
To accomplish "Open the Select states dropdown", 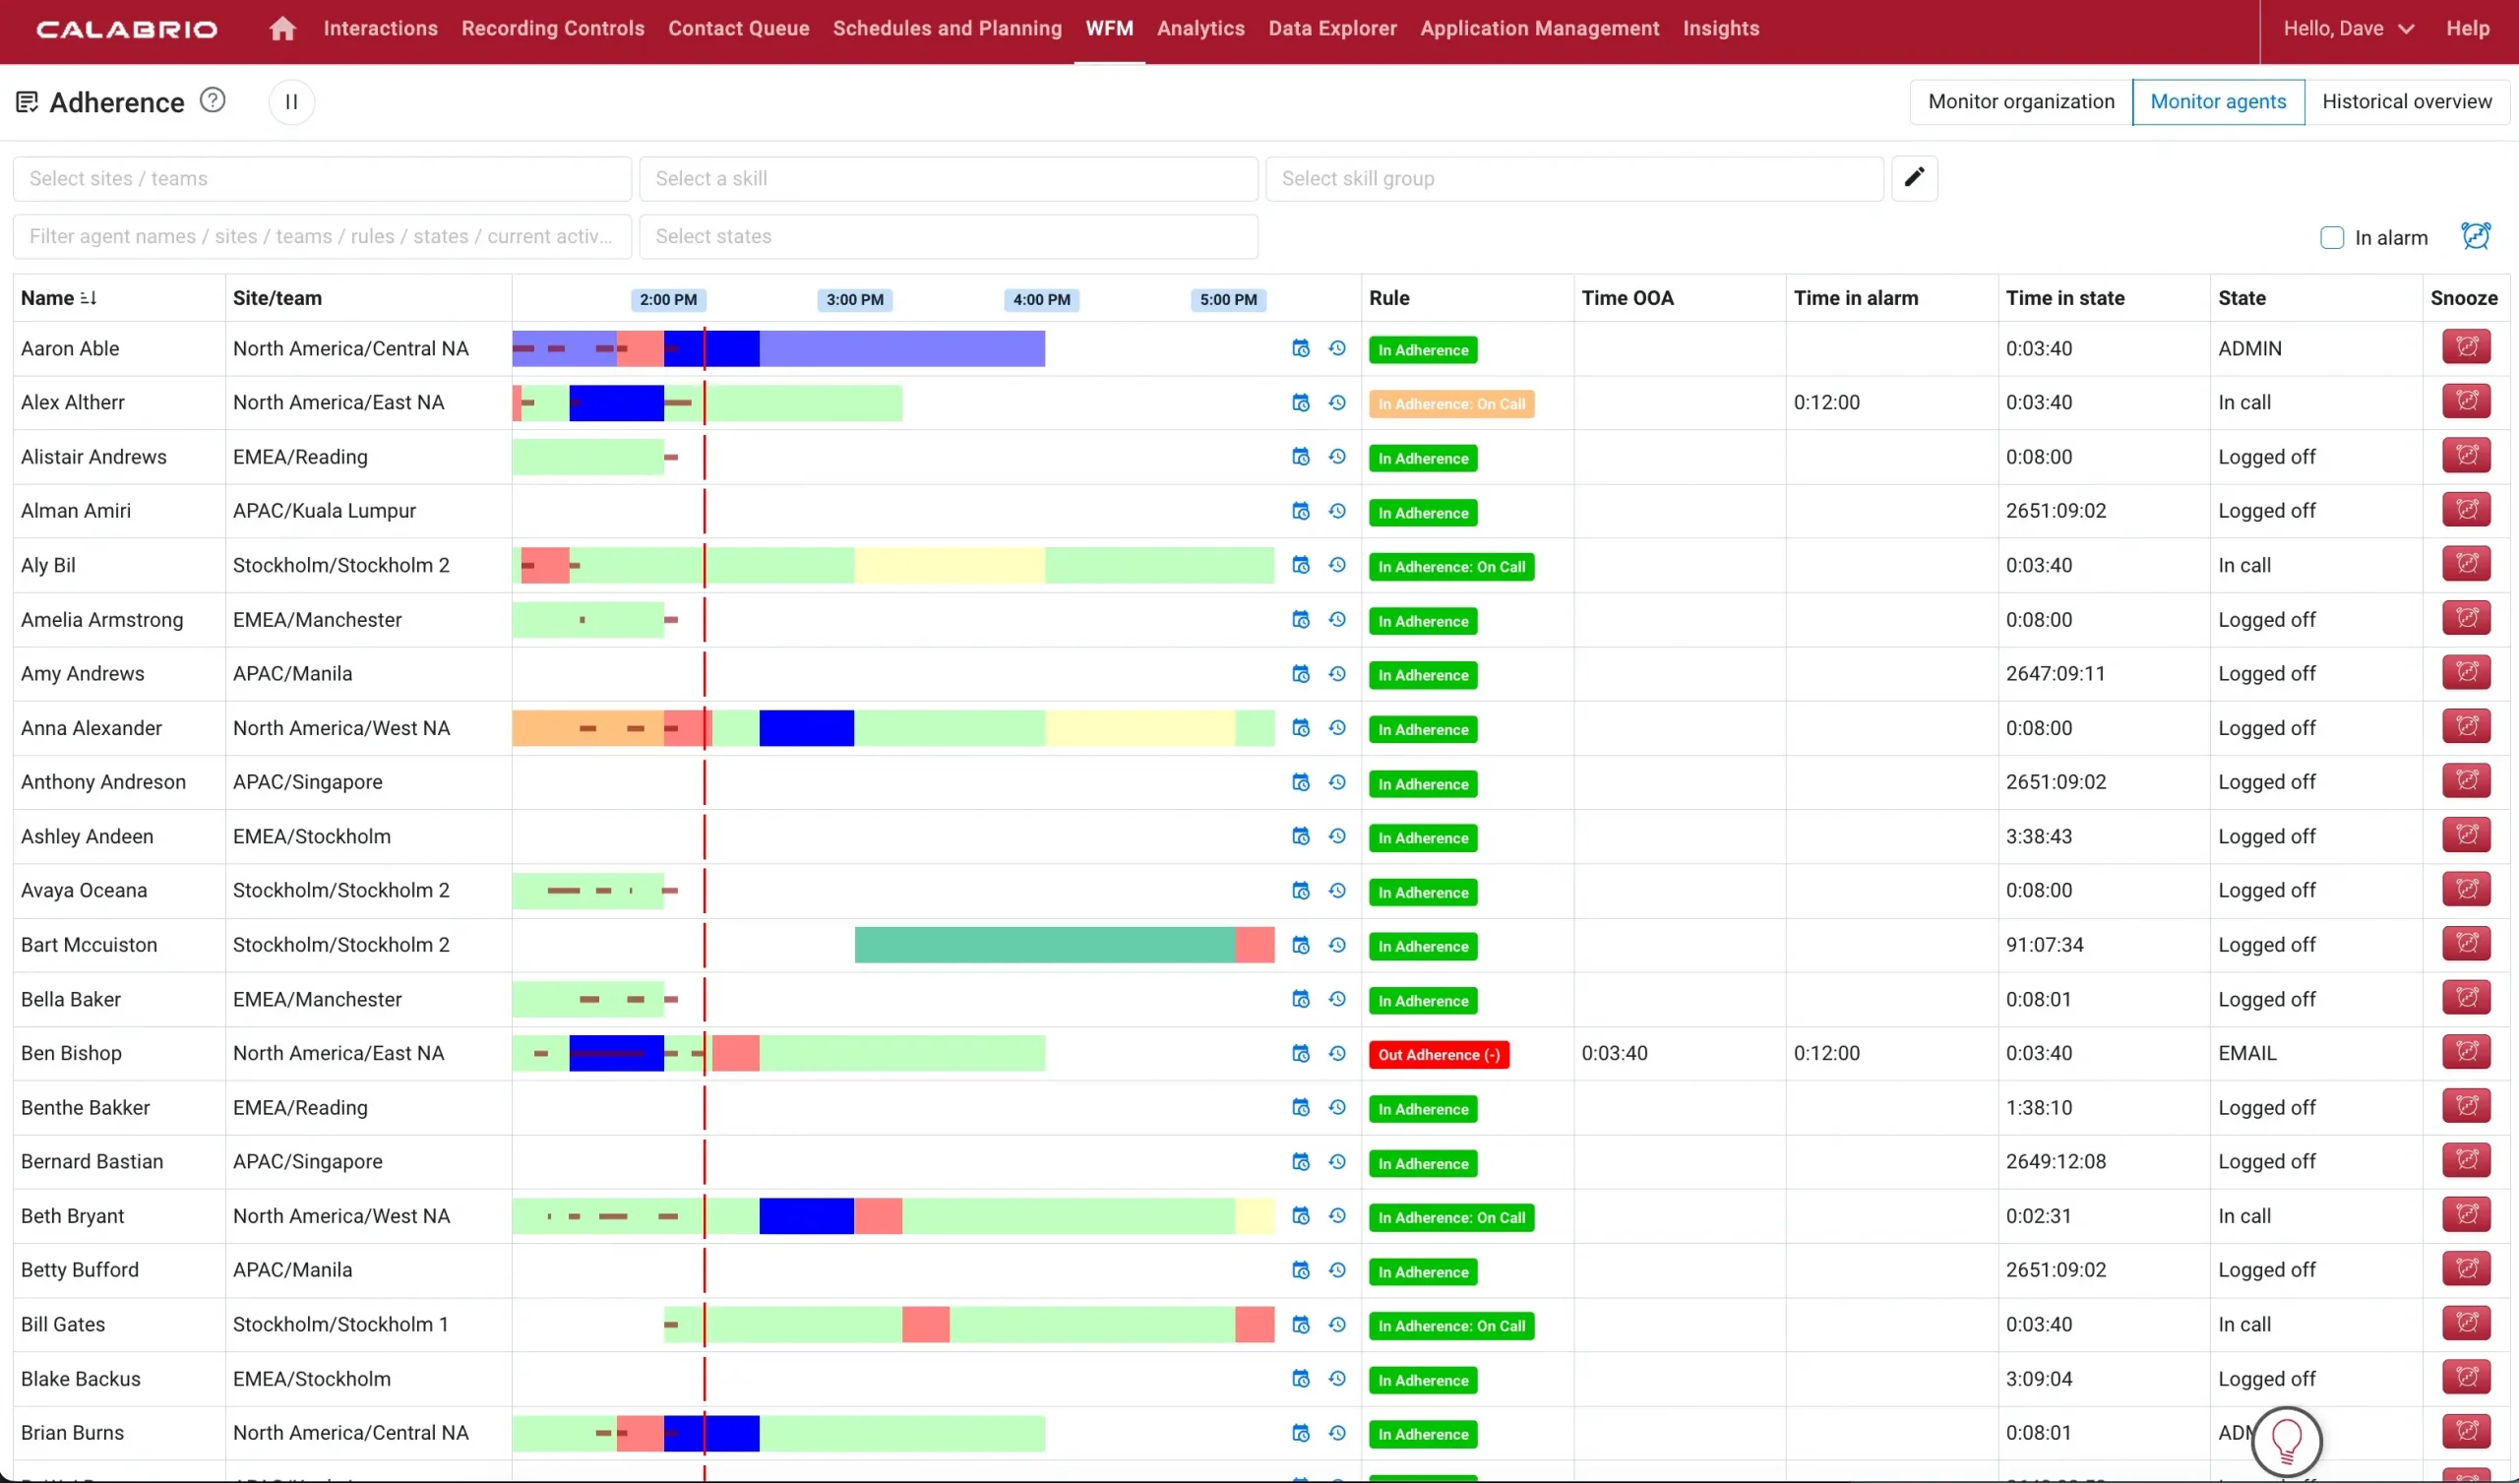I will pyautogui.click(x=948, y=236).
